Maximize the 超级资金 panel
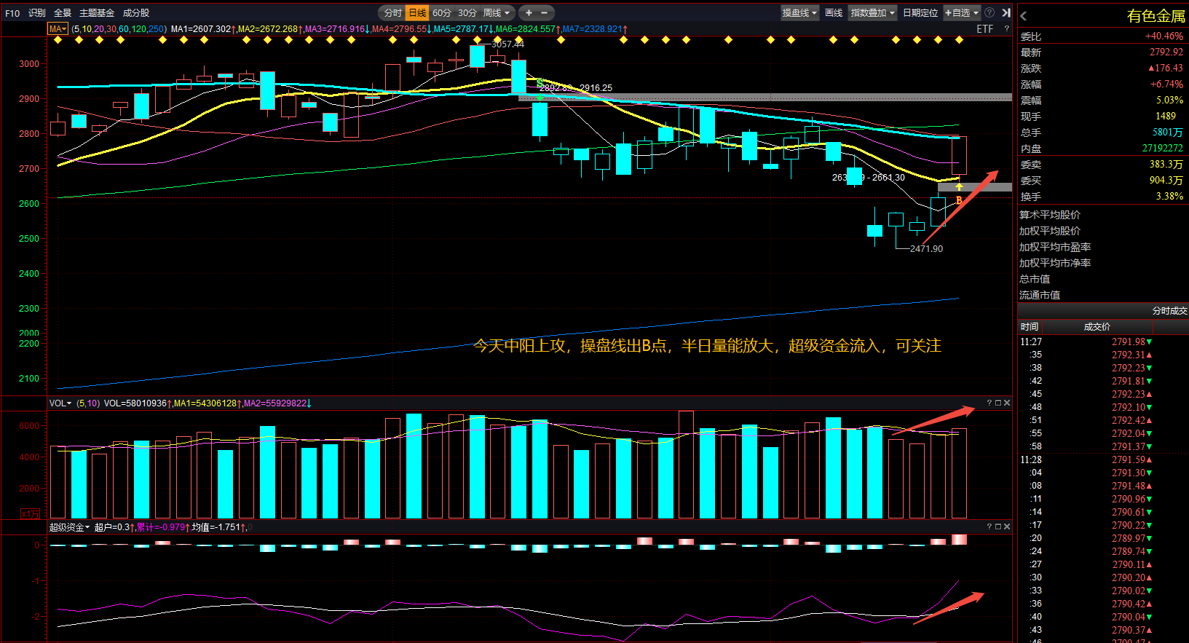The image size is (1189, 643). [x=998, y=526]
